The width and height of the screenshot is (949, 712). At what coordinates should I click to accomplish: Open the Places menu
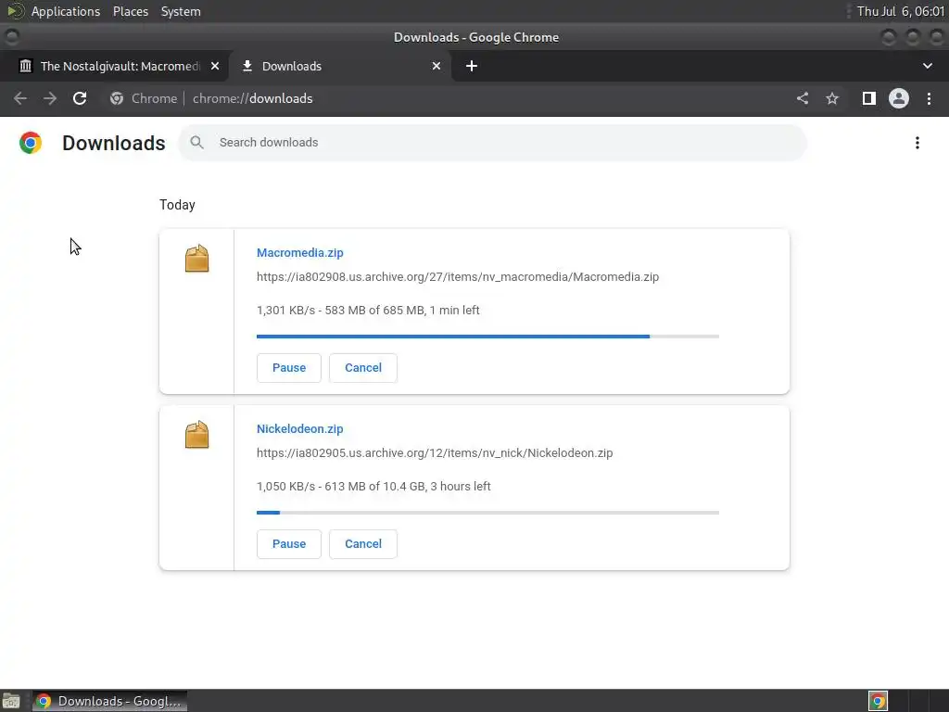131,11
